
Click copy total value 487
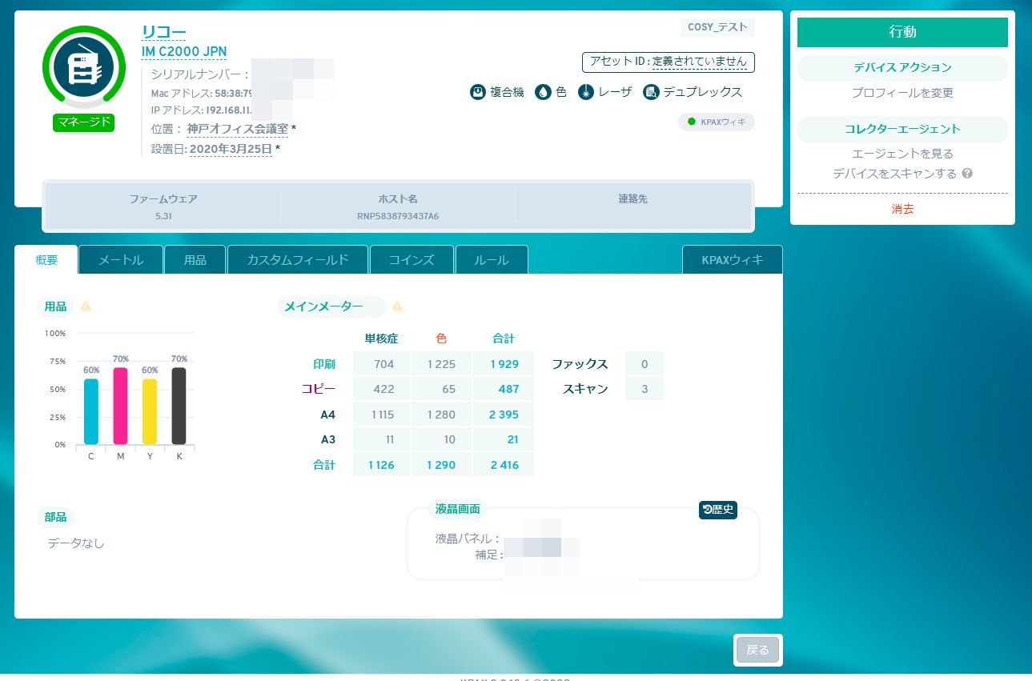504,389
